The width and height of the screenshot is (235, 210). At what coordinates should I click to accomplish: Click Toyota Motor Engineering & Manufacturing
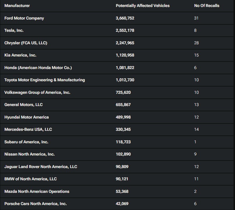click(x=45, y=80)
